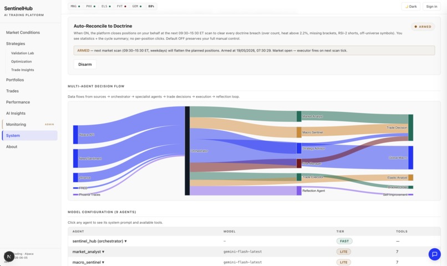Screen dimensions: 447x266
Task: Click the ELS status indicator
Action: click(x=106, y=6)
